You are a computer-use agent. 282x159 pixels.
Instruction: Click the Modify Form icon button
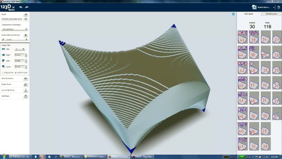point(26,84)
